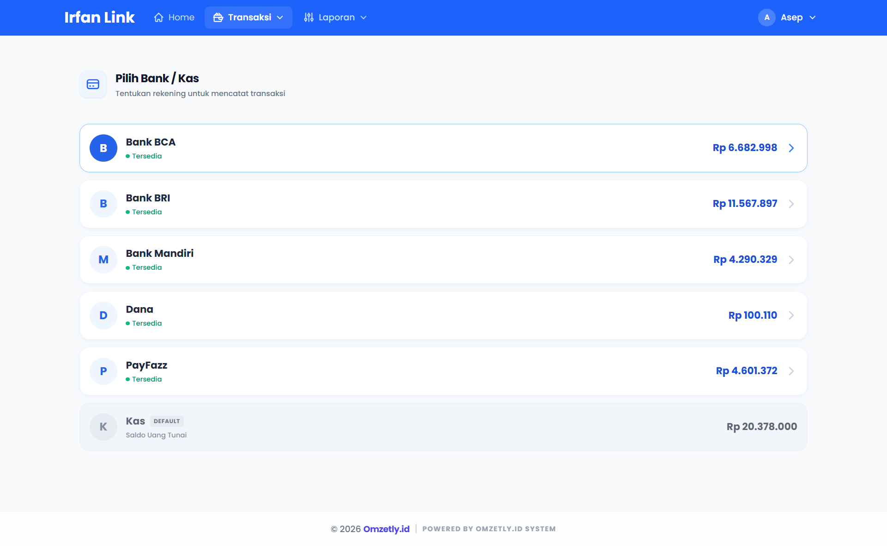Go to the Home menu item
The image size is (887, 546).
pos(174,18)
